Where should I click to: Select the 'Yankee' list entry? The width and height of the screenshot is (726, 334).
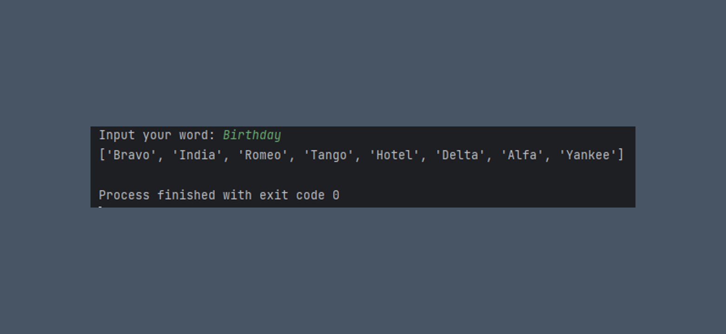pyautogui.click(x=588, y=155)
